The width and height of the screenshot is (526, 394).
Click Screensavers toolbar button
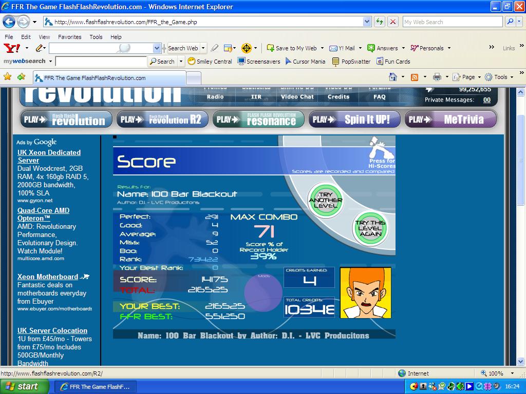[x=259, y=62]
